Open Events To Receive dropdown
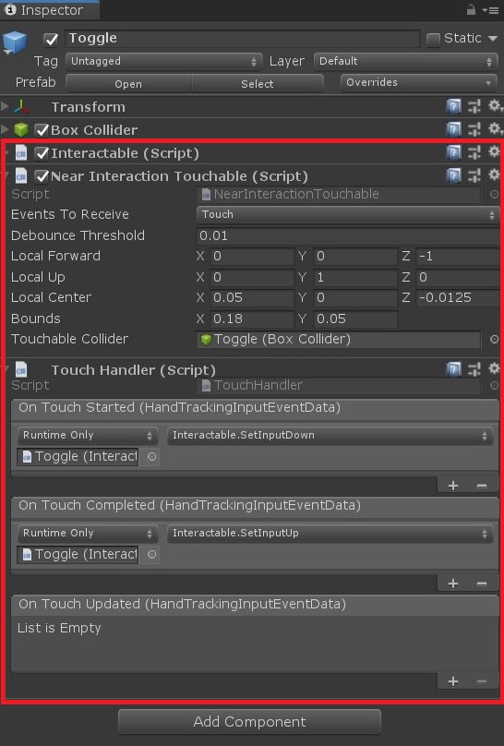 coord(348,214)
